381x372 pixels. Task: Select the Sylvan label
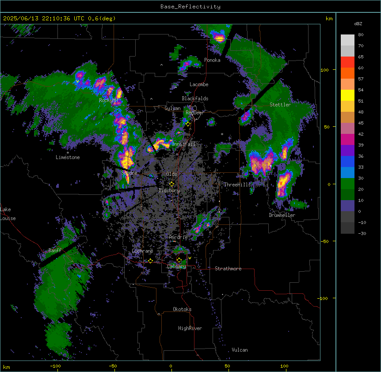(x=172, y=108)
